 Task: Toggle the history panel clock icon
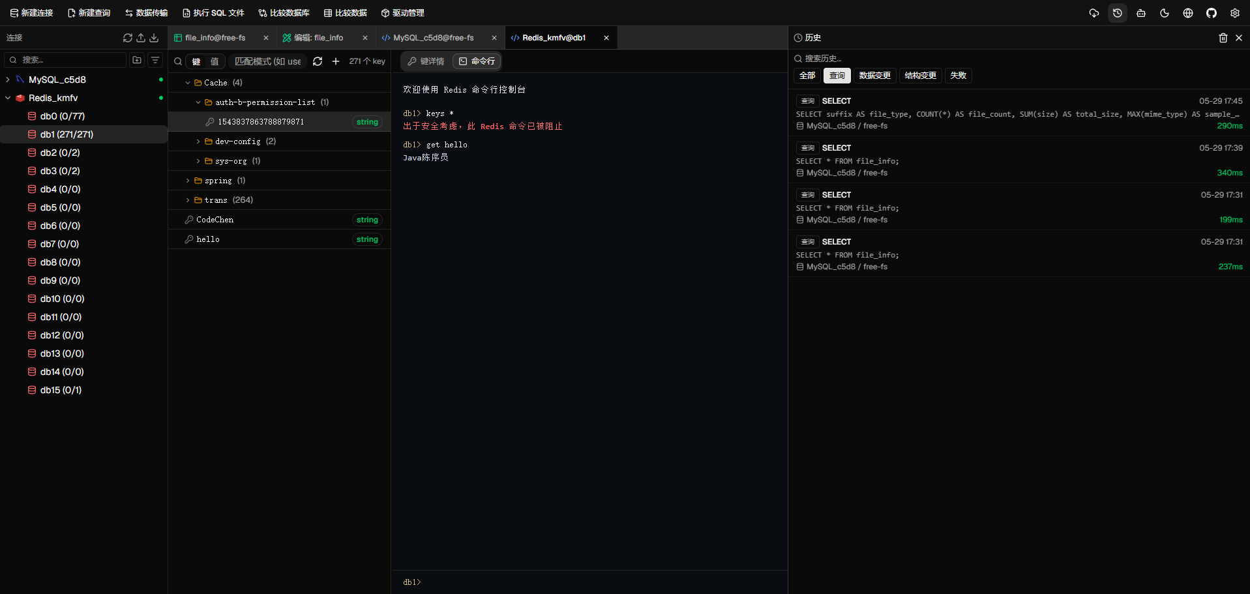click(x=1118, y=13)
